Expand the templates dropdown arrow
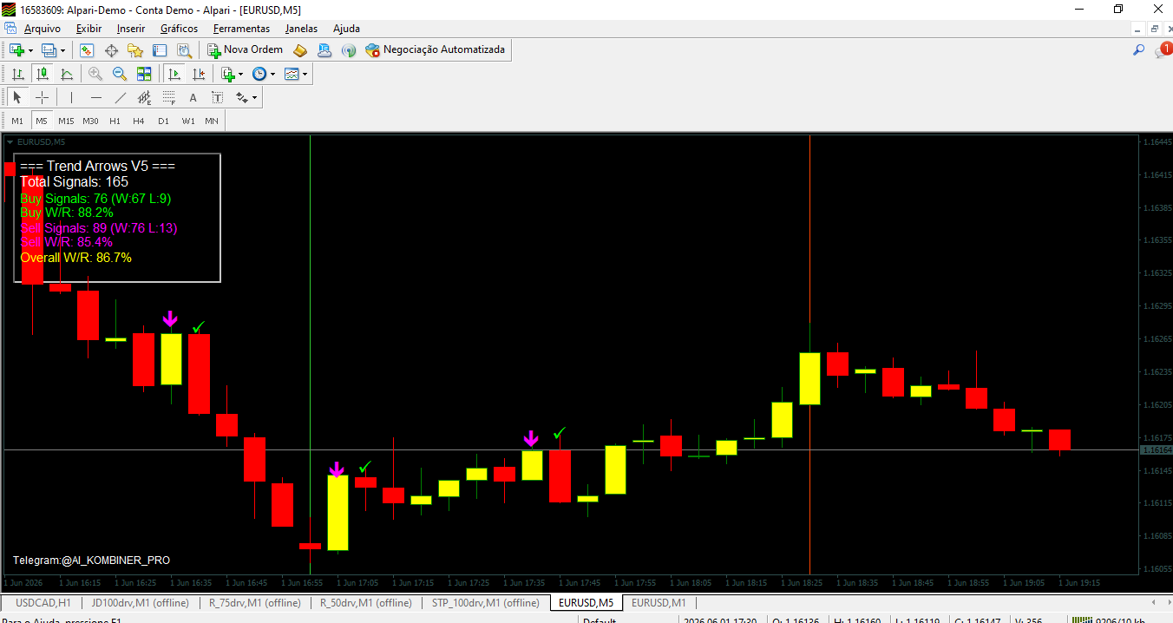This screenshot has height=623, width=1173. pyautogui.click(x=305, y=74)
